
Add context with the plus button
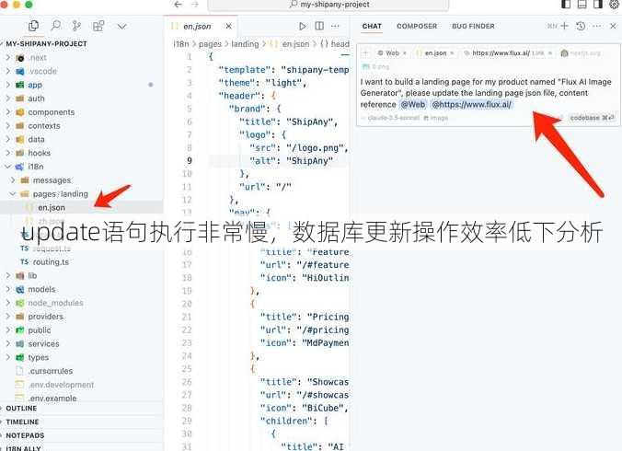pos(365,52)
